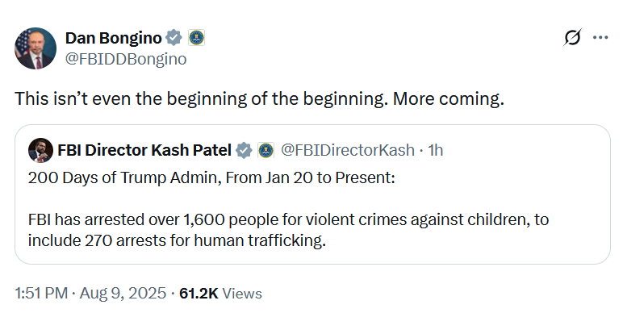
Task: View the 61.2K Views count
Action: pyautogui.click(x=220, y=294)
